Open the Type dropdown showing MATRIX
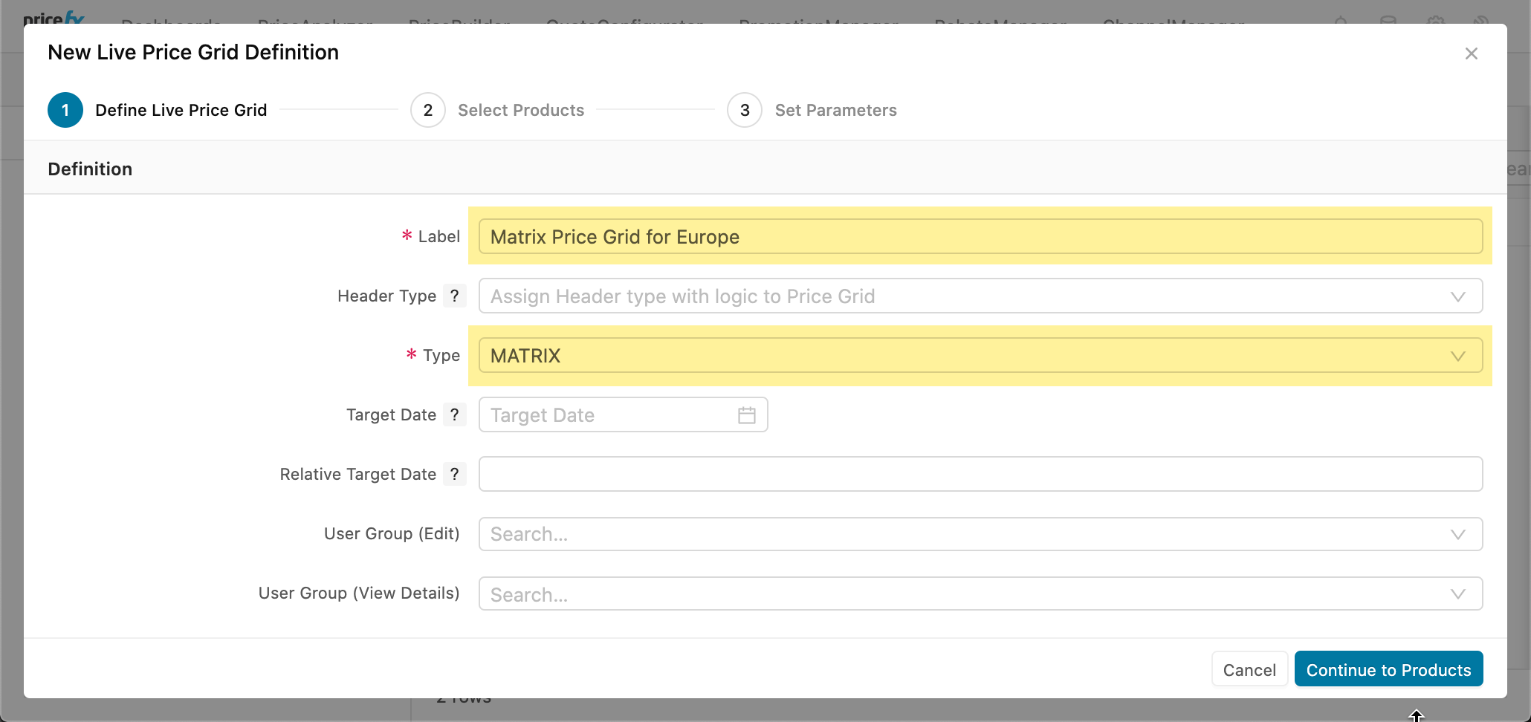Image resolution: width=1531 pixels, height=722 pixels. pos(1457,356)
